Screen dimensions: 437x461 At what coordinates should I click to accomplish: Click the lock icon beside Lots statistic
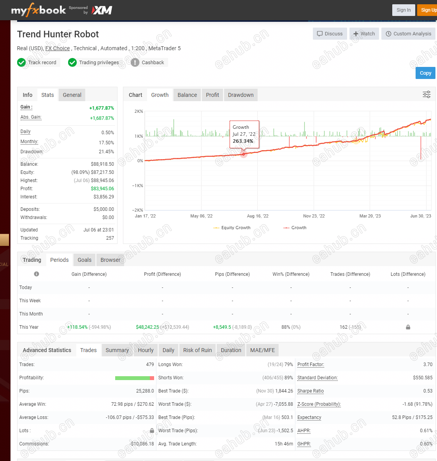click(x=152, y=430)
